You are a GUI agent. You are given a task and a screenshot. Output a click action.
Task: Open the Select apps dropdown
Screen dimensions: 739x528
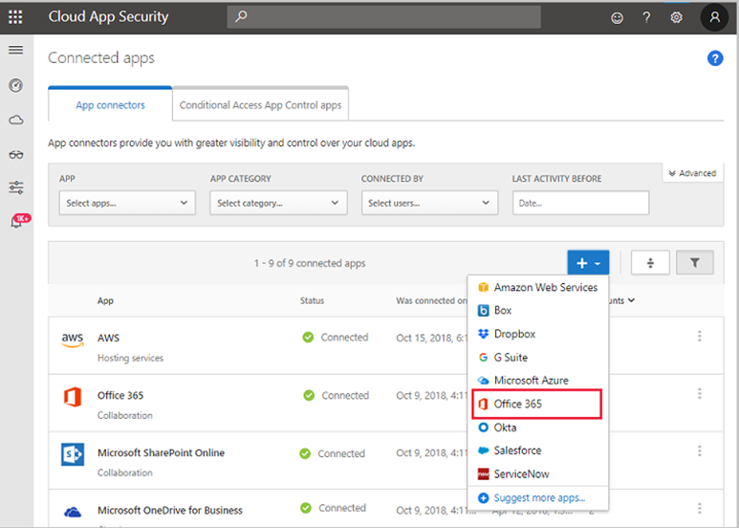tap(127, 203)
